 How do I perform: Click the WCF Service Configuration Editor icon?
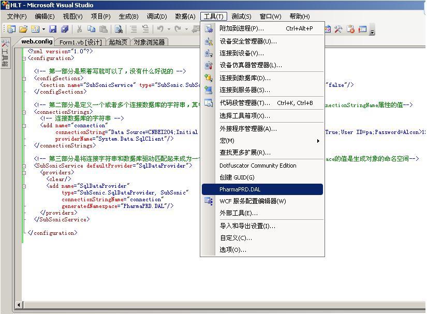209,201
